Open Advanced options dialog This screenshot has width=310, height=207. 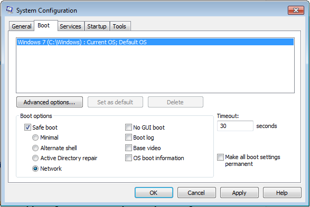(x=50, y=102)
